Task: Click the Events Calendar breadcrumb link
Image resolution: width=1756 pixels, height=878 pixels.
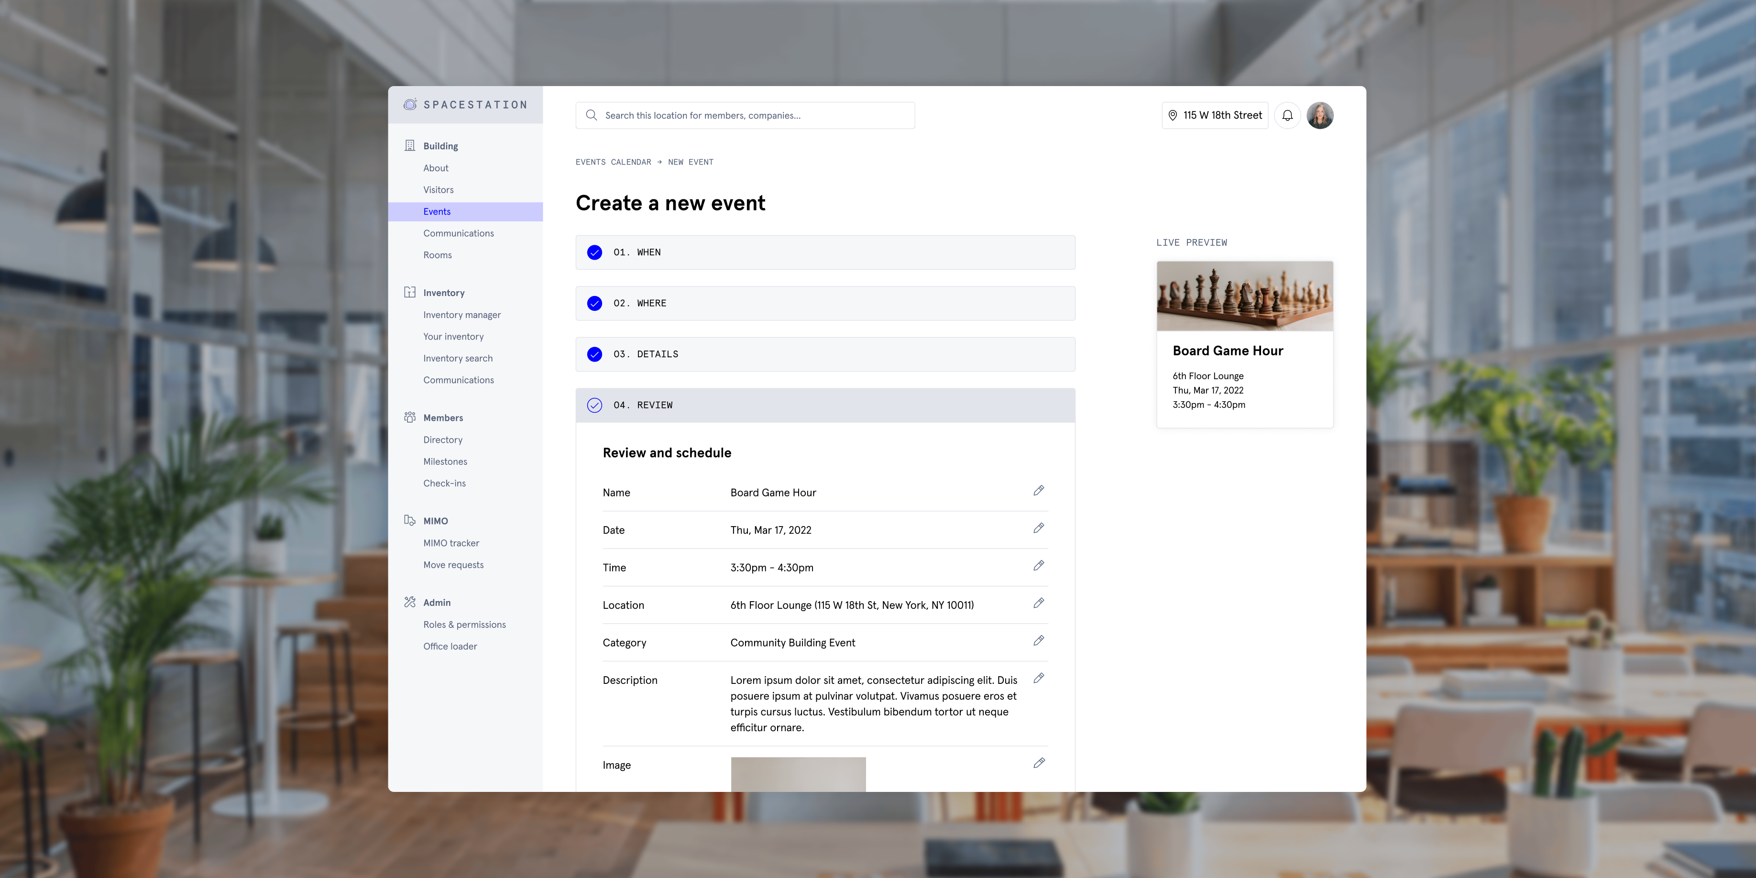Action: click(613, 162)
